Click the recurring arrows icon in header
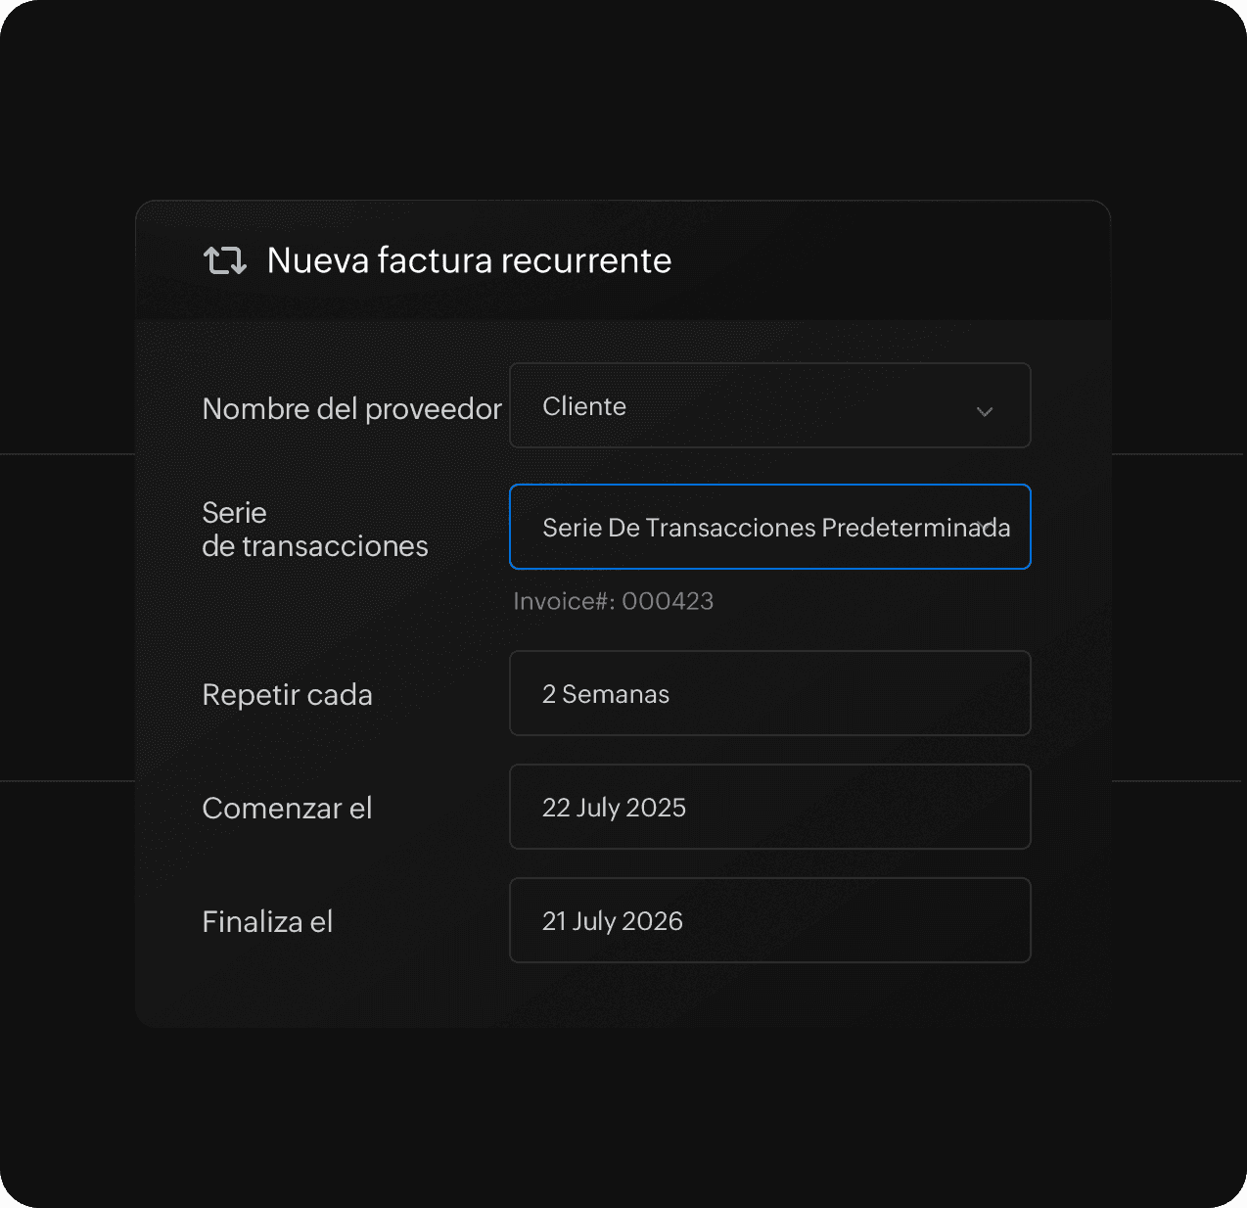The image size is (1247, 1208). click(224, 260)
